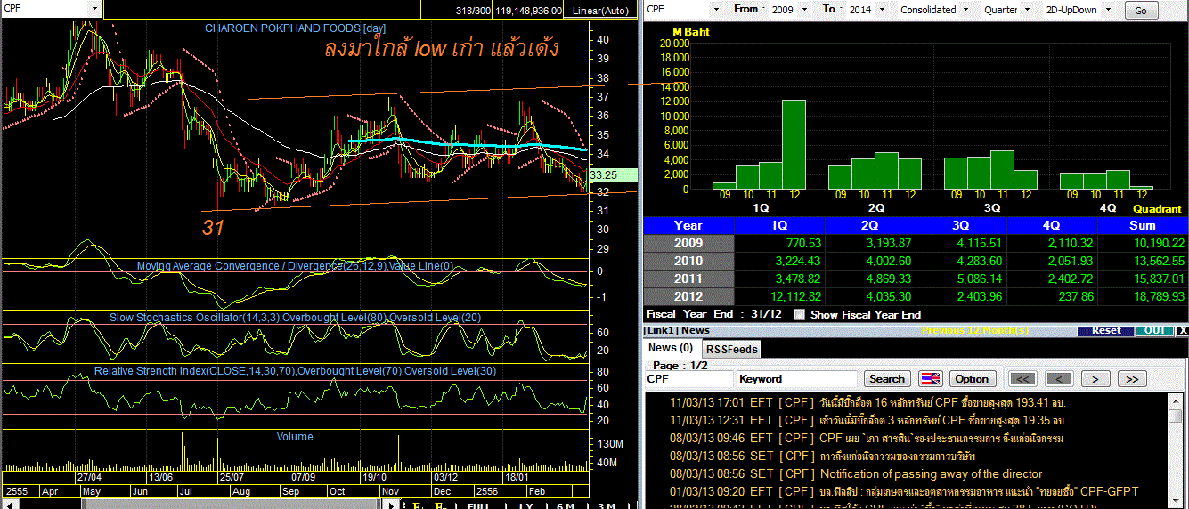Toggle news language with the flag icon
The height and width of the screenshot is (509, 1189).
931,379
